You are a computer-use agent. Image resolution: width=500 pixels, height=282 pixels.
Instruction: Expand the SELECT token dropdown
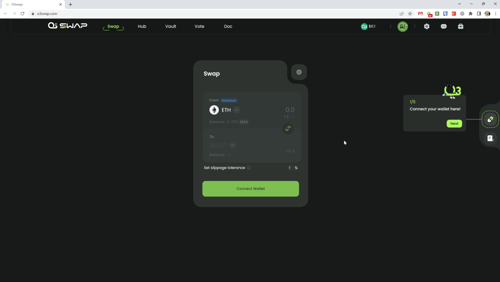coord(233,145)
